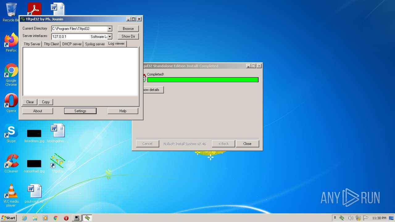Screen dimensions: 395x222
Task: Open Internet Explorer from the taskbar
Action: point(24,218)
